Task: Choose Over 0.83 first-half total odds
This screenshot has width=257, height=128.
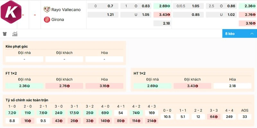Action: tap(136, 6)
